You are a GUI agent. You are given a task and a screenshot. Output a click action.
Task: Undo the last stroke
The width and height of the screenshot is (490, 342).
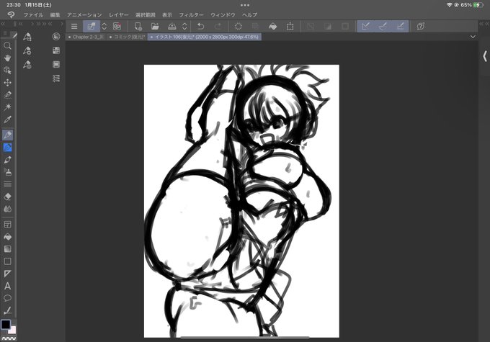click(x=200, y=26)
